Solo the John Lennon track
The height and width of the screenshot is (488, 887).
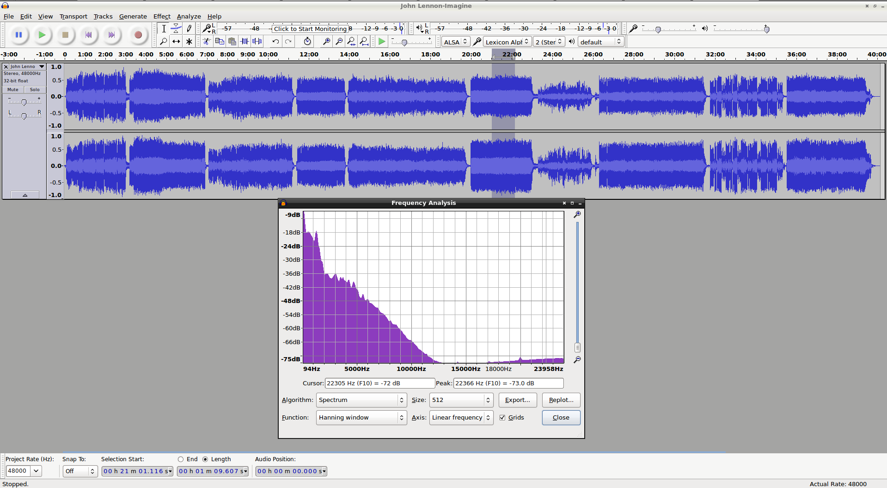pos(35,90)
